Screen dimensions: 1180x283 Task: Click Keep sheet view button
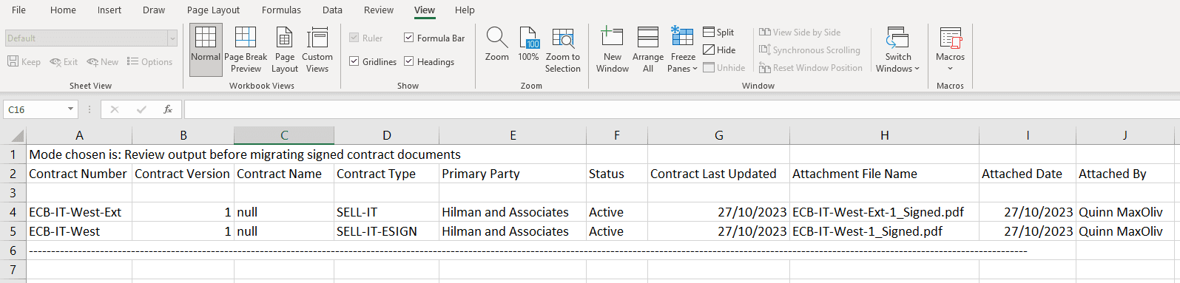(24, 61)
